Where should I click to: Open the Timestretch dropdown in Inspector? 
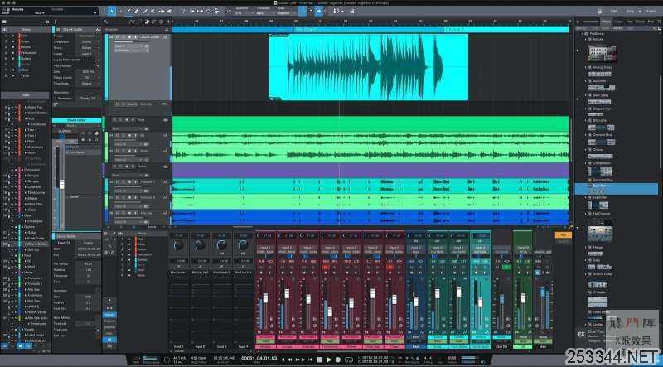coord(88,42)
